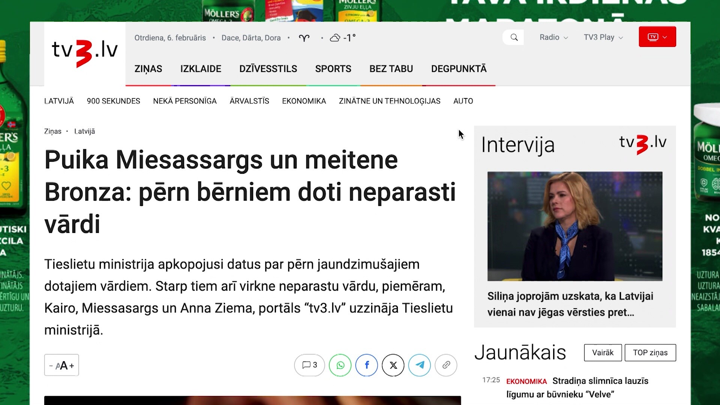Screen dimensions: 720x405
Task: Share article via WhatsApp icon
Action: 340,365
